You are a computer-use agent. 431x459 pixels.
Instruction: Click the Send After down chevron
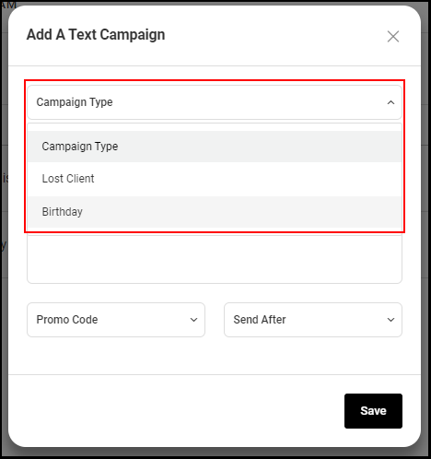tap(390, 320)
